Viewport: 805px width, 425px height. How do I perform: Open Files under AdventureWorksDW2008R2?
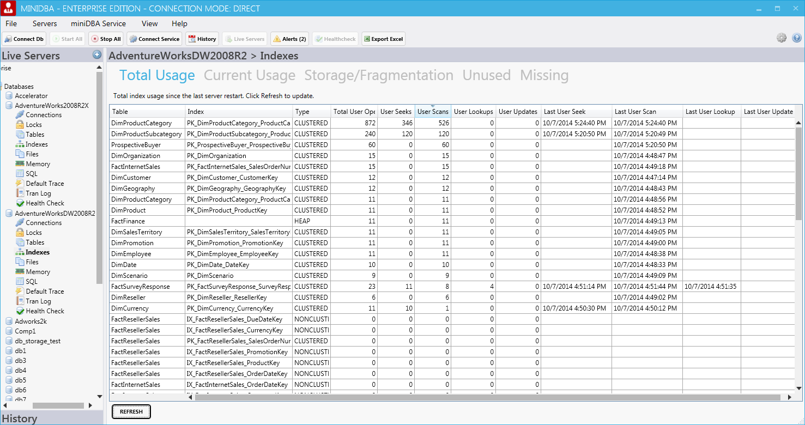point(32,262)
